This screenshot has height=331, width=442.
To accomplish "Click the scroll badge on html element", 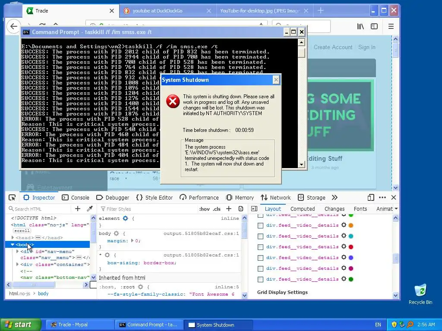I will 22,231.
